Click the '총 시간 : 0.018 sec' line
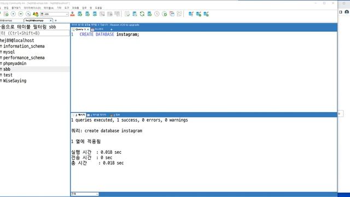 coord(97,163)
